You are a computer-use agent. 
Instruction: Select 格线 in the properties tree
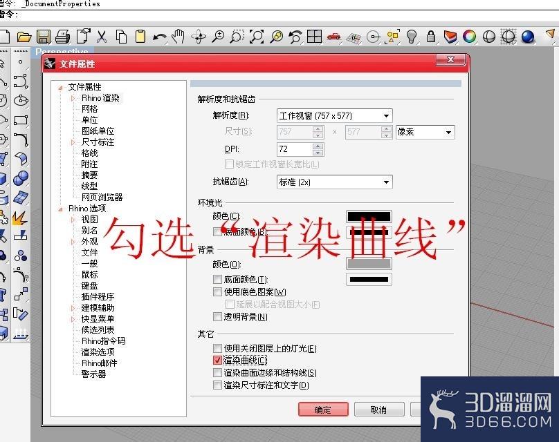click(x=89, y=153)
